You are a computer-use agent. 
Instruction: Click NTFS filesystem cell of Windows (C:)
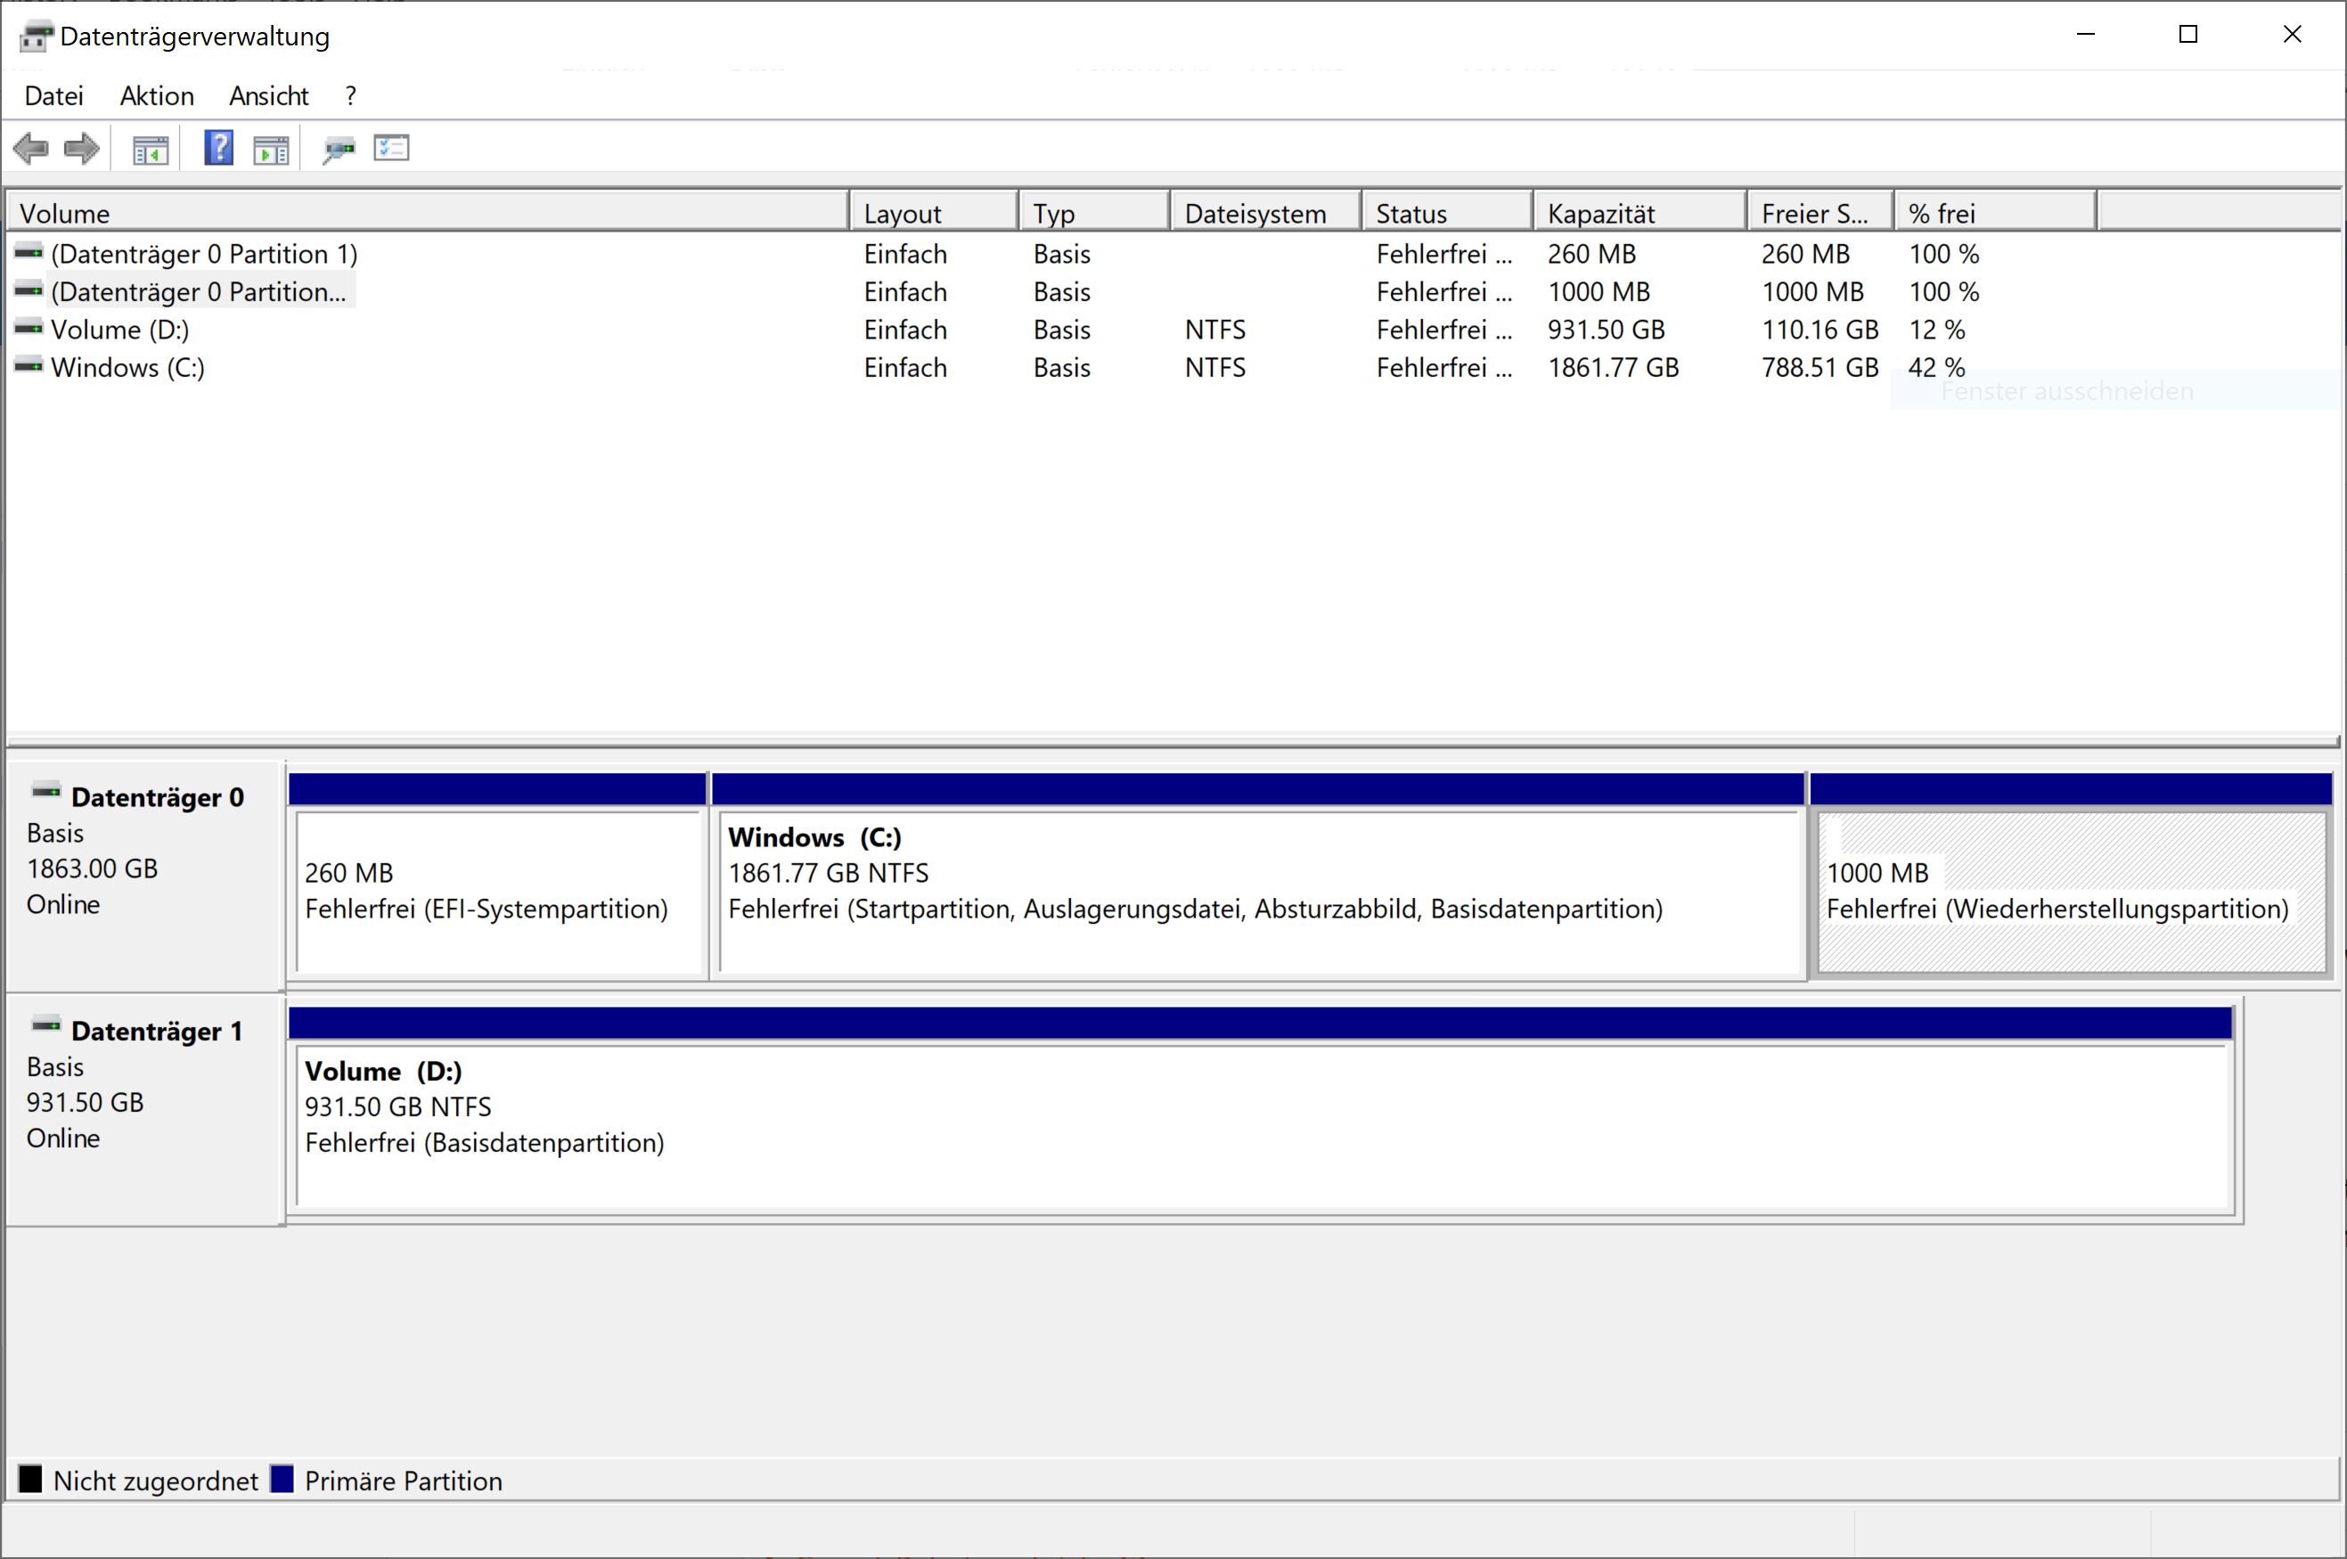1215,367
